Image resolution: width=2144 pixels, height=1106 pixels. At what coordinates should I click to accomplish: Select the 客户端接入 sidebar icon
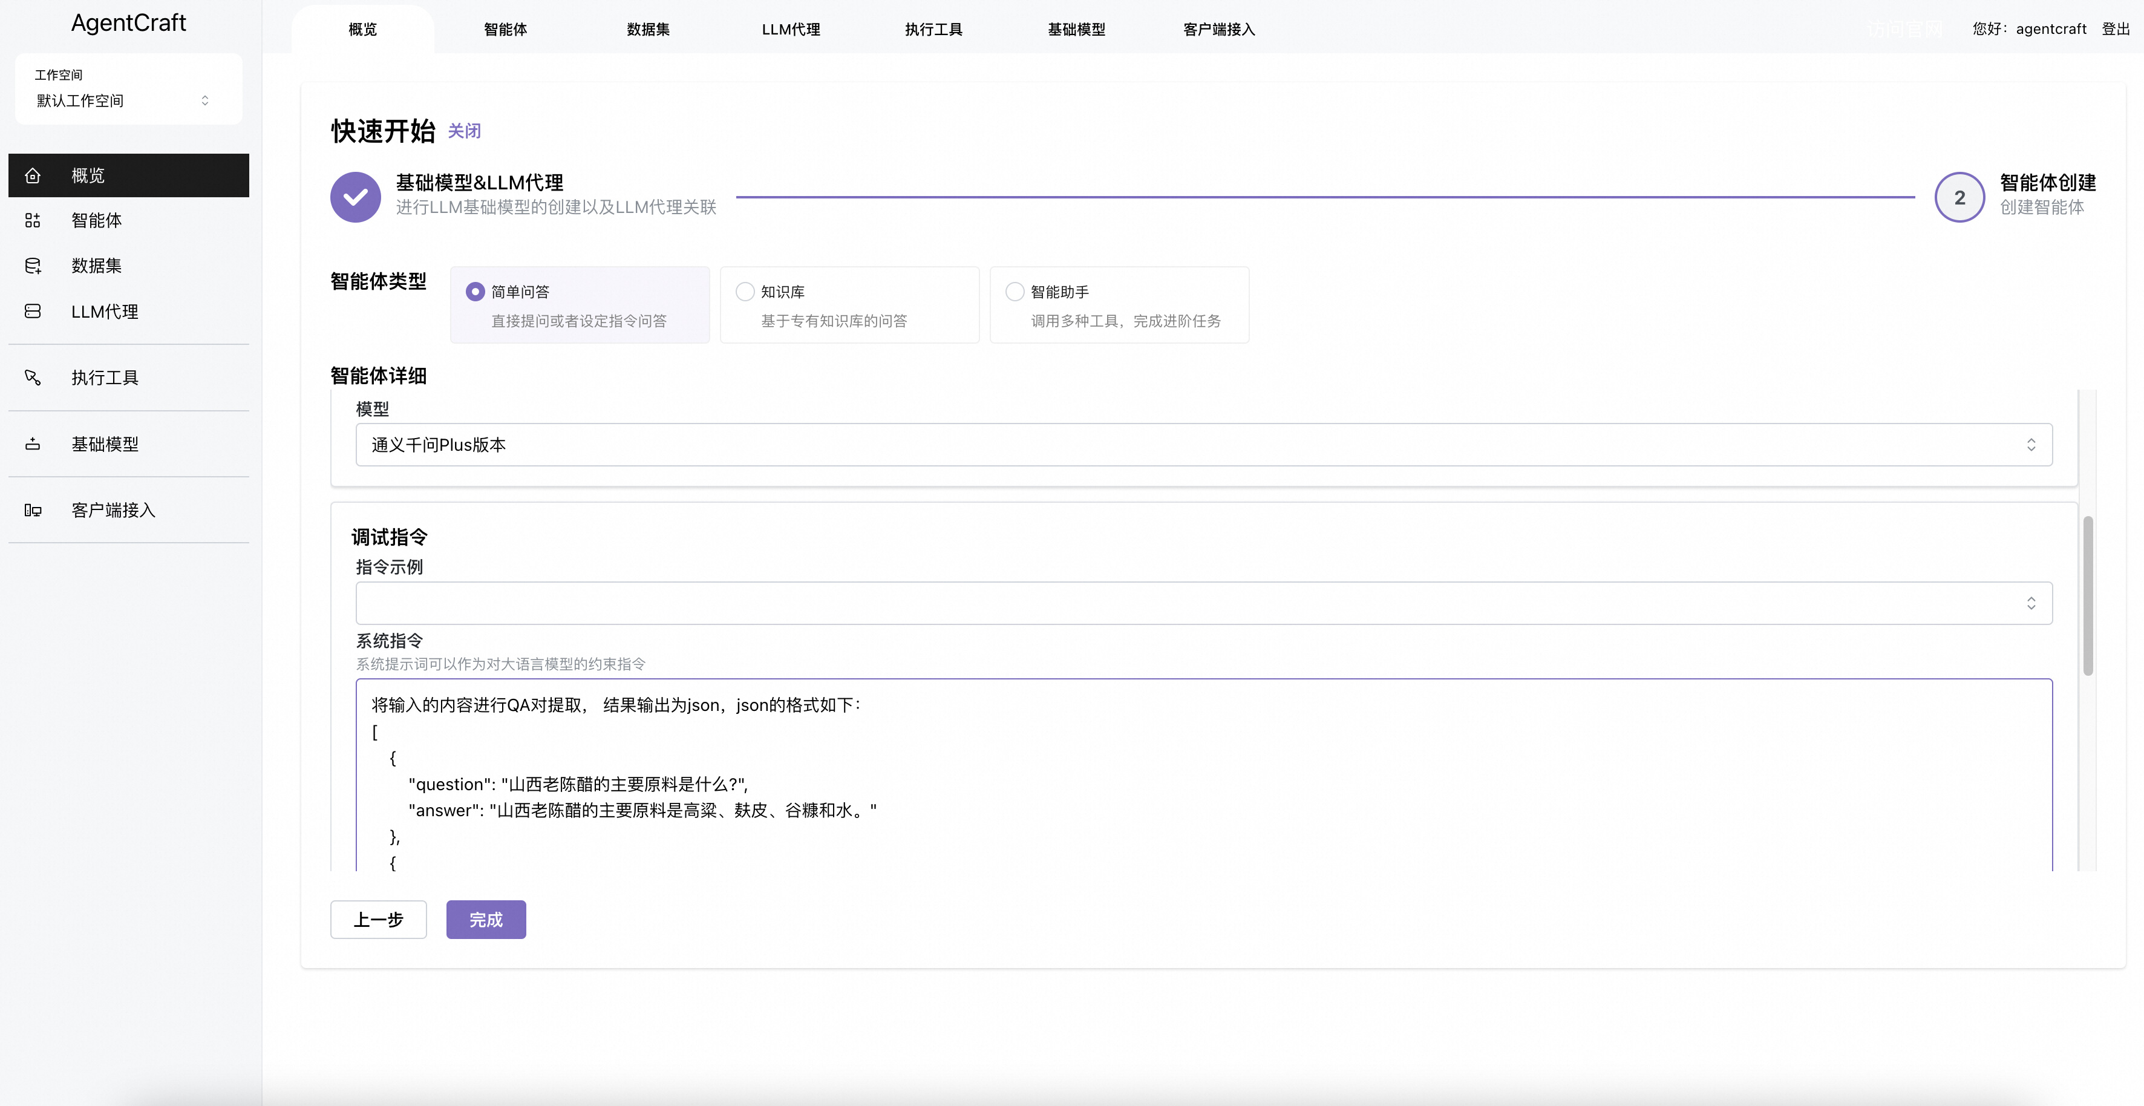coord(33,509)
